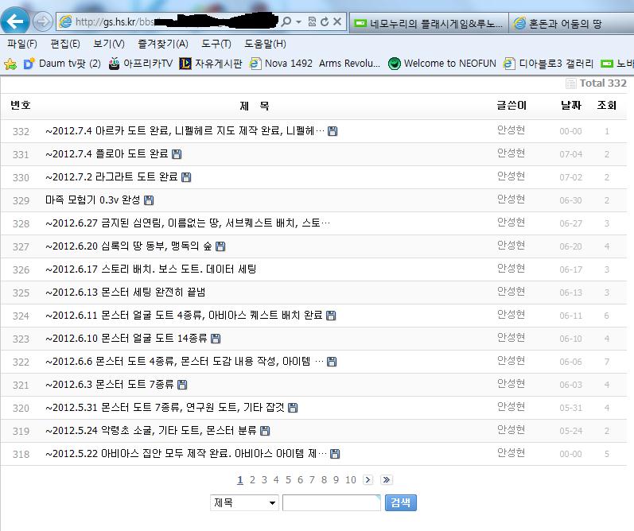Screen dimensions: 634x531
Task: Toggle the Compatibility View icon
Action: pyautogui.click(x=312, y=21)
